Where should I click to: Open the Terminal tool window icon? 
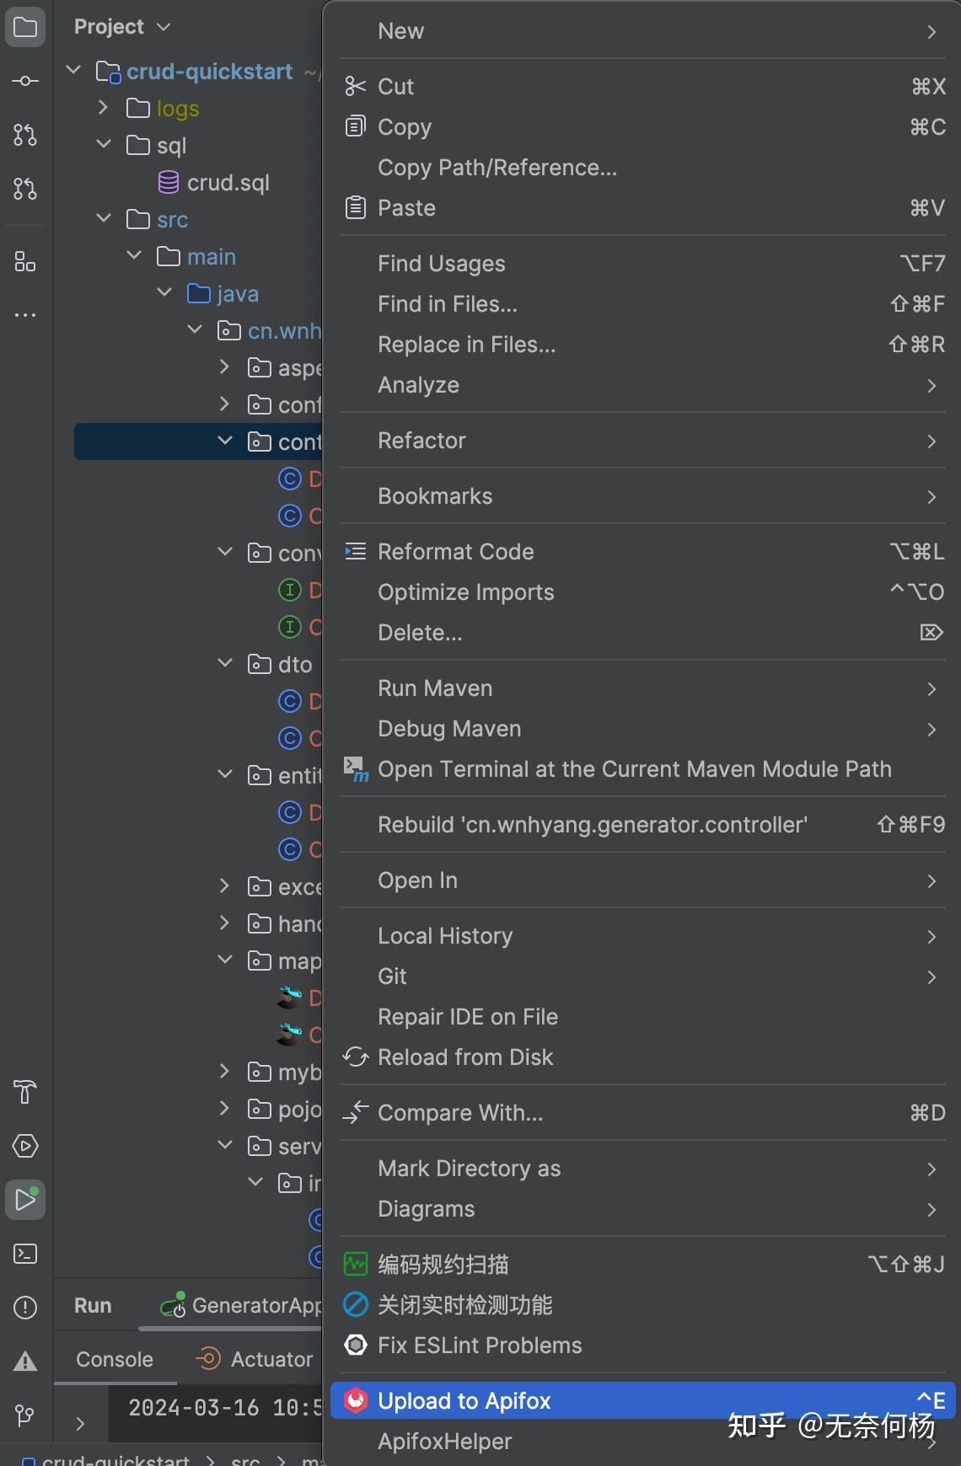(25, 1254)
